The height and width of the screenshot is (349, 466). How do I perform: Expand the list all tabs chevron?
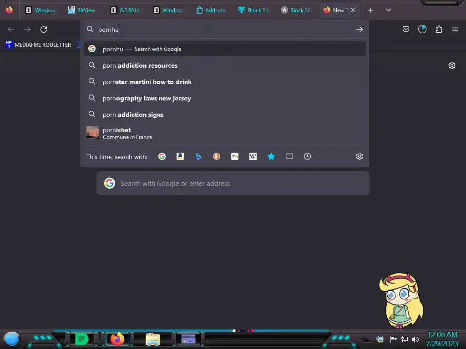[389, 10]
